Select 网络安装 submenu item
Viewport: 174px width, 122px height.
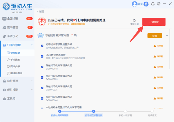[x=18, y=66]
